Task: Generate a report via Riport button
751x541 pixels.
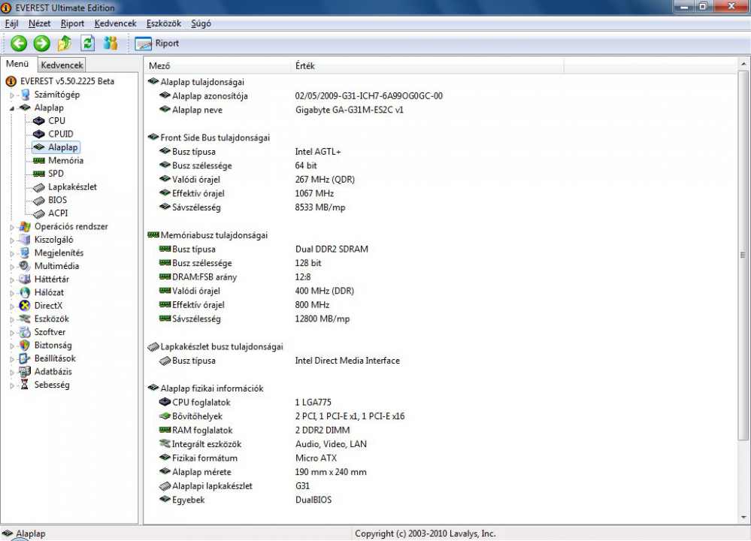Action: [156, 44]
